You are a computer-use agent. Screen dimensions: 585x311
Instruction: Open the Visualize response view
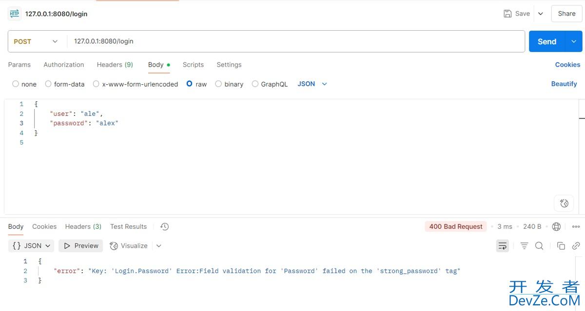pyautogui.click(x=129, y=246)
